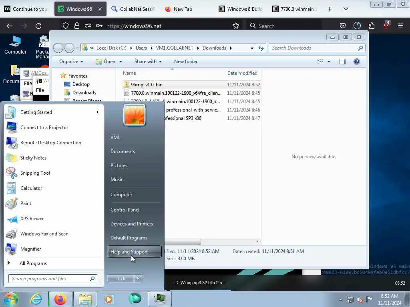Bookmark this page with the star

235,26
